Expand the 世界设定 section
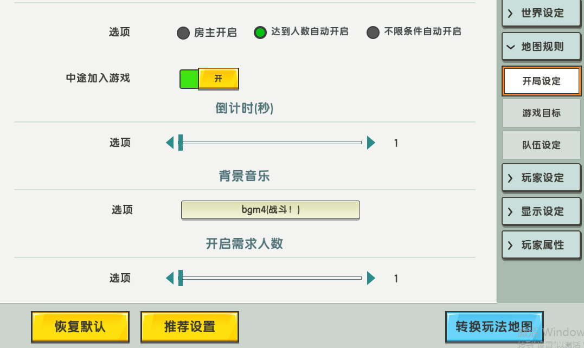584x348 pixels. (x=541, y=14)
